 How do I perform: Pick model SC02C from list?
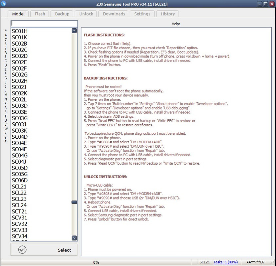[41, 50]
